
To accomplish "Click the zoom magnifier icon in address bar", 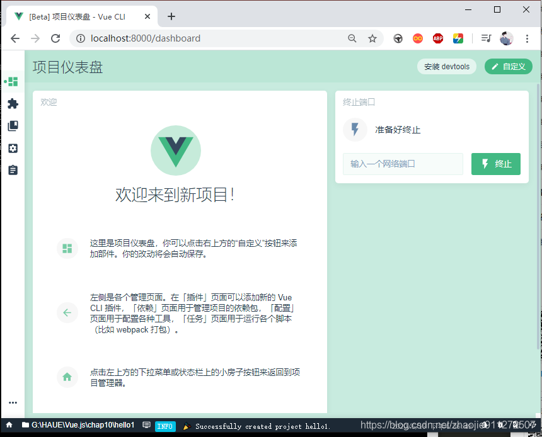I will [x=352, y=38].
